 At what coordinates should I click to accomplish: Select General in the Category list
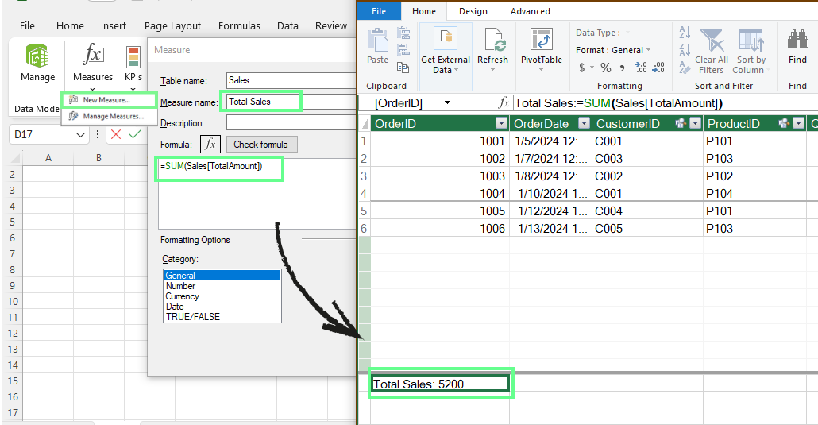pos(222,275)
